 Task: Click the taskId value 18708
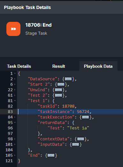[68, 106]
